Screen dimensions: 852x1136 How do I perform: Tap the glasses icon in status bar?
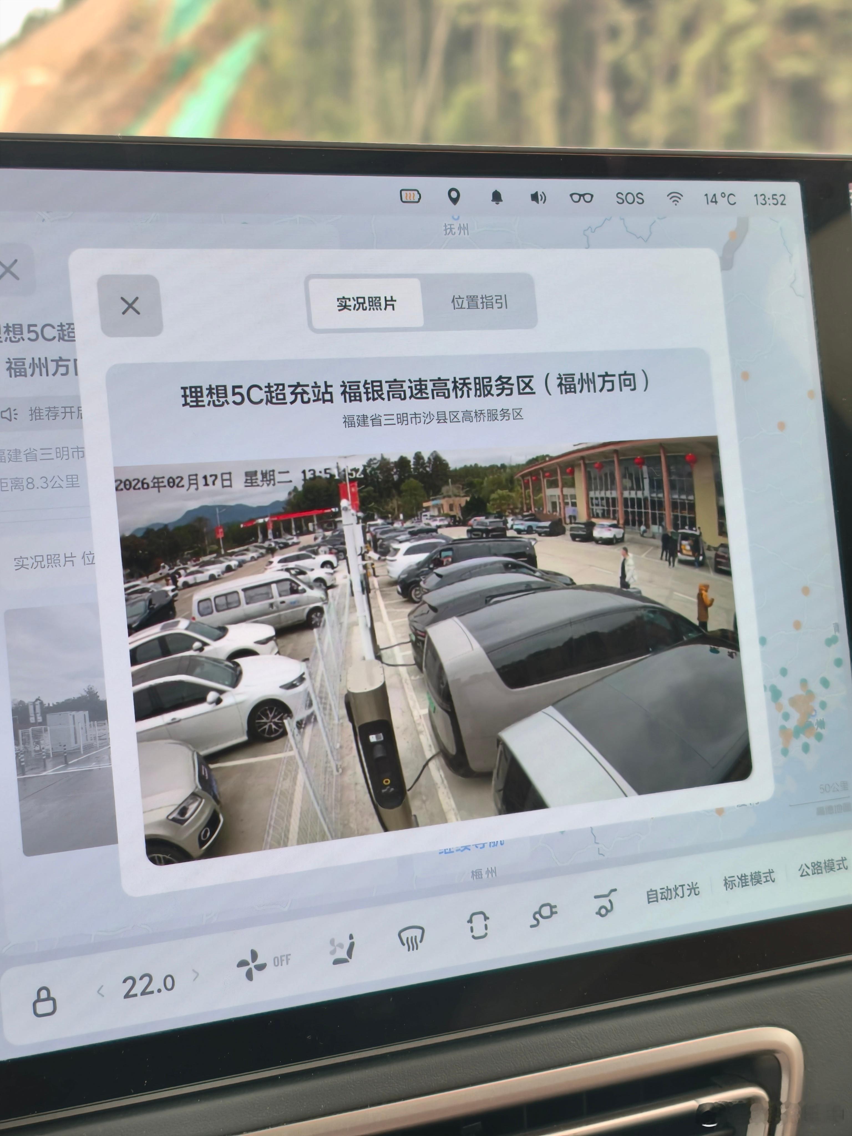pos(581,198)
